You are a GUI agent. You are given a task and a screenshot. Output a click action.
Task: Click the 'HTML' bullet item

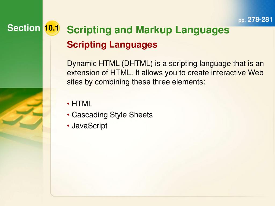pyautogui.click(x=80, y=104)
